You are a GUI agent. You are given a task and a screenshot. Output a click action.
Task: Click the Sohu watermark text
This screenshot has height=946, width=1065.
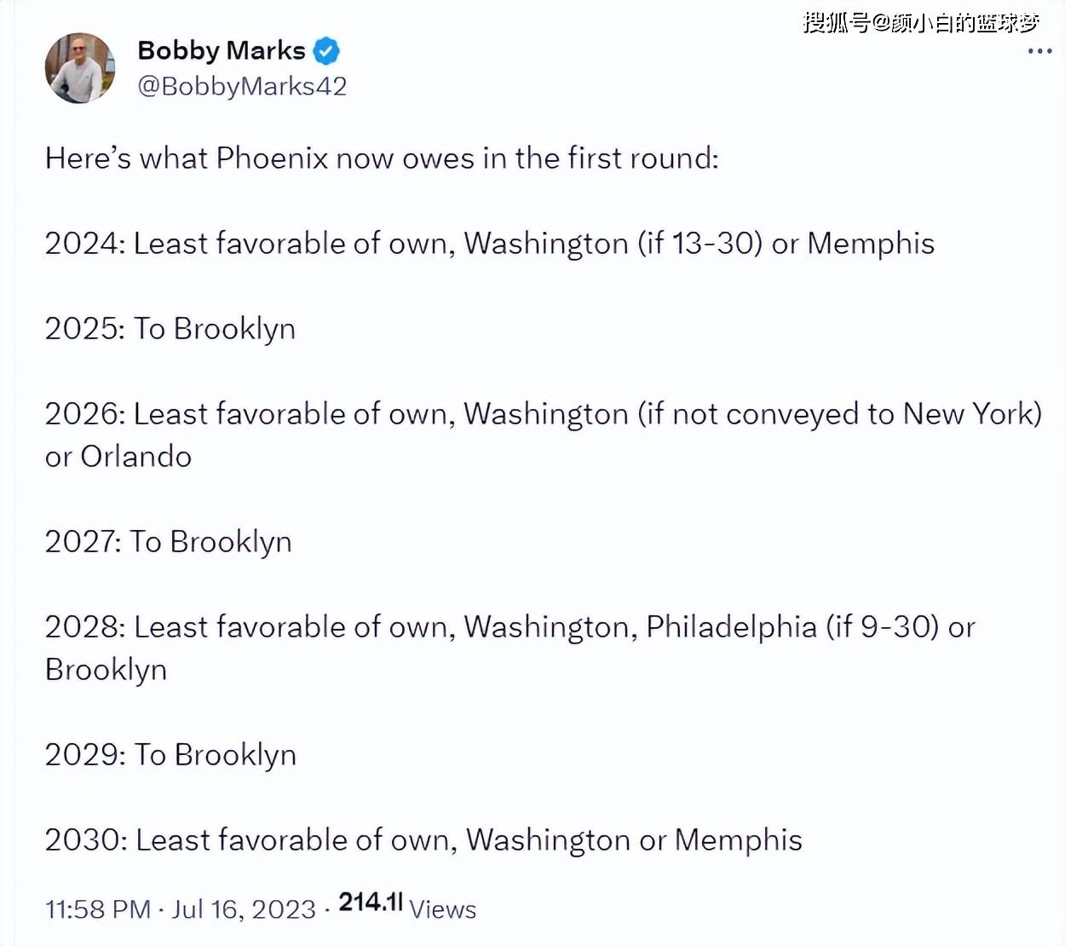pyautogui.click(x=920, y=23)
